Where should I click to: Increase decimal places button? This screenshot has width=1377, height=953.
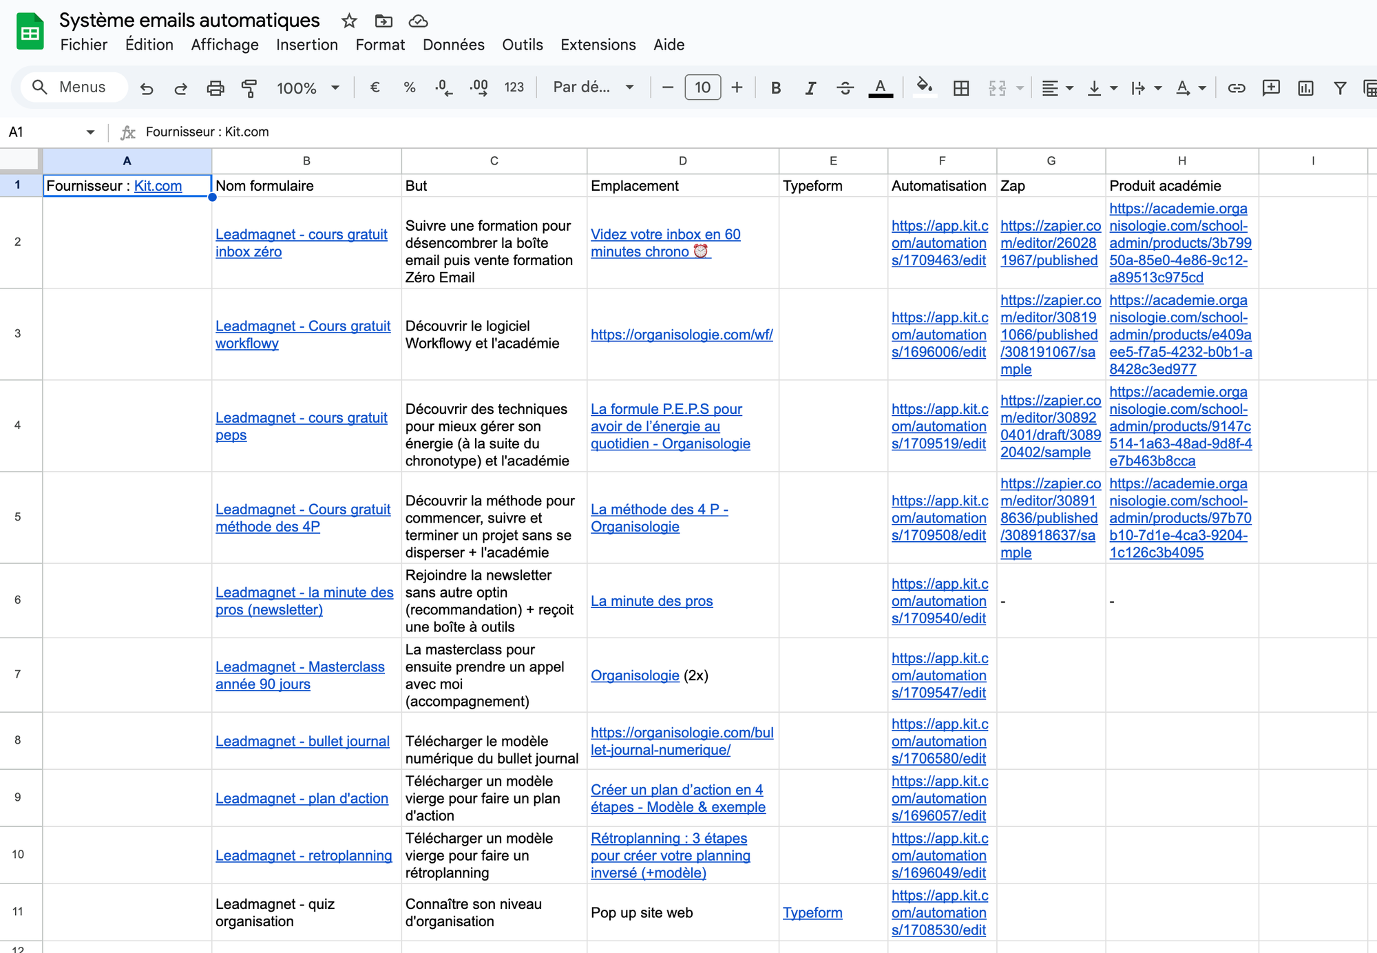(479, 87)
